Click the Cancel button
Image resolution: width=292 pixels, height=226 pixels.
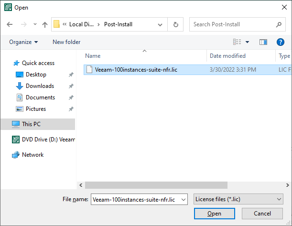pos(262,214)
